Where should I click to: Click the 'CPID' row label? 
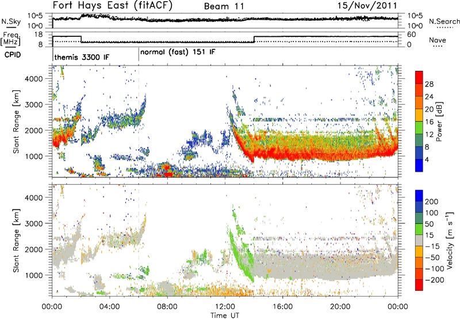click(13, 55)
